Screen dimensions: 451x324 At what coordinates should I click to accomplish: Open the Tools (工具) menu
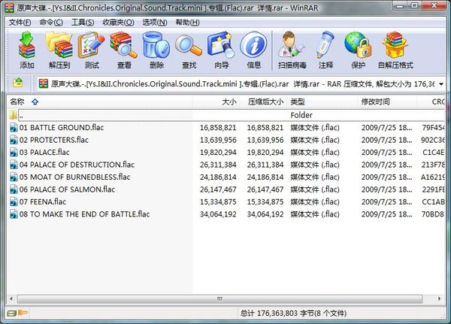[x=83, y=23]
